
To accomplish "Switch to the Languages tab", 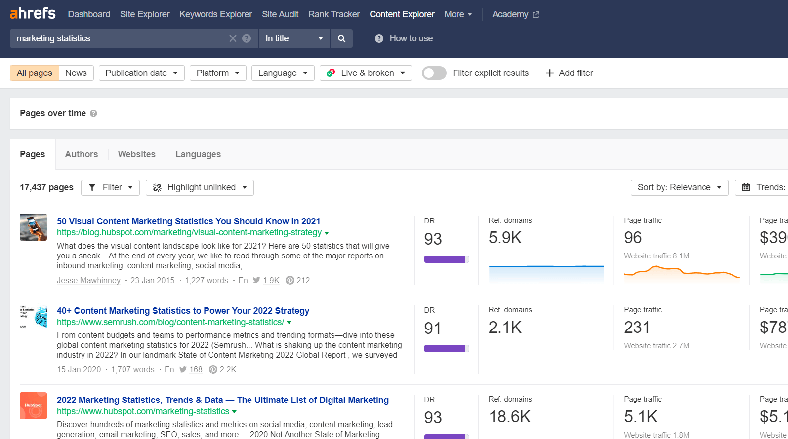I will (x=198, y=154).
